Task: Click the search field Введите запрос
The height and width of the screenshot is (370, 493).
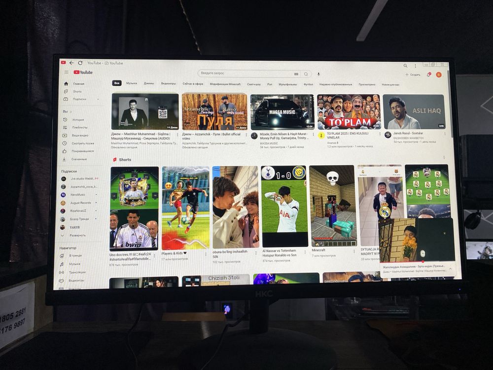Action: click(246, 74)
